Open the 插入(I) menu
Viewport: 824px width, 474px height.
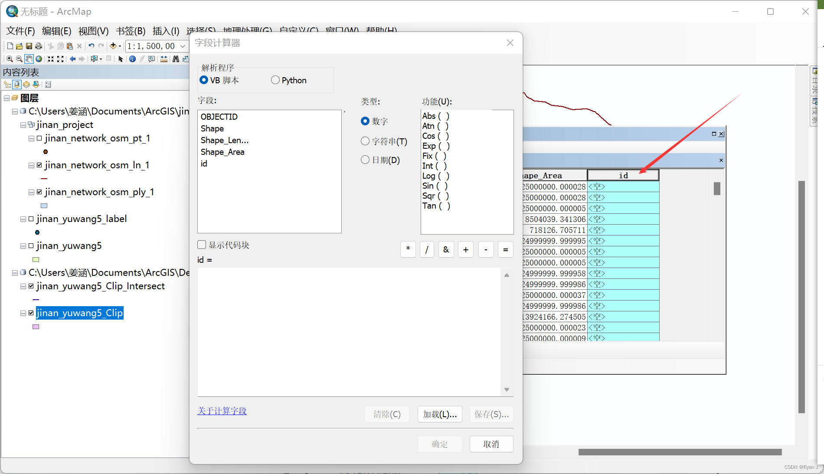(166, 31)
